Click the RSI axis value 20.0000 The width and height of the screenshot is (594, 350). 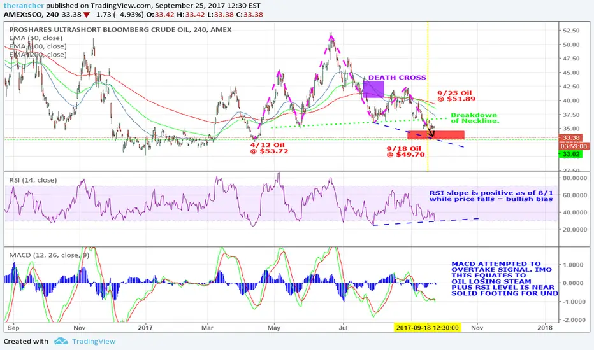[x=575, y=230]
